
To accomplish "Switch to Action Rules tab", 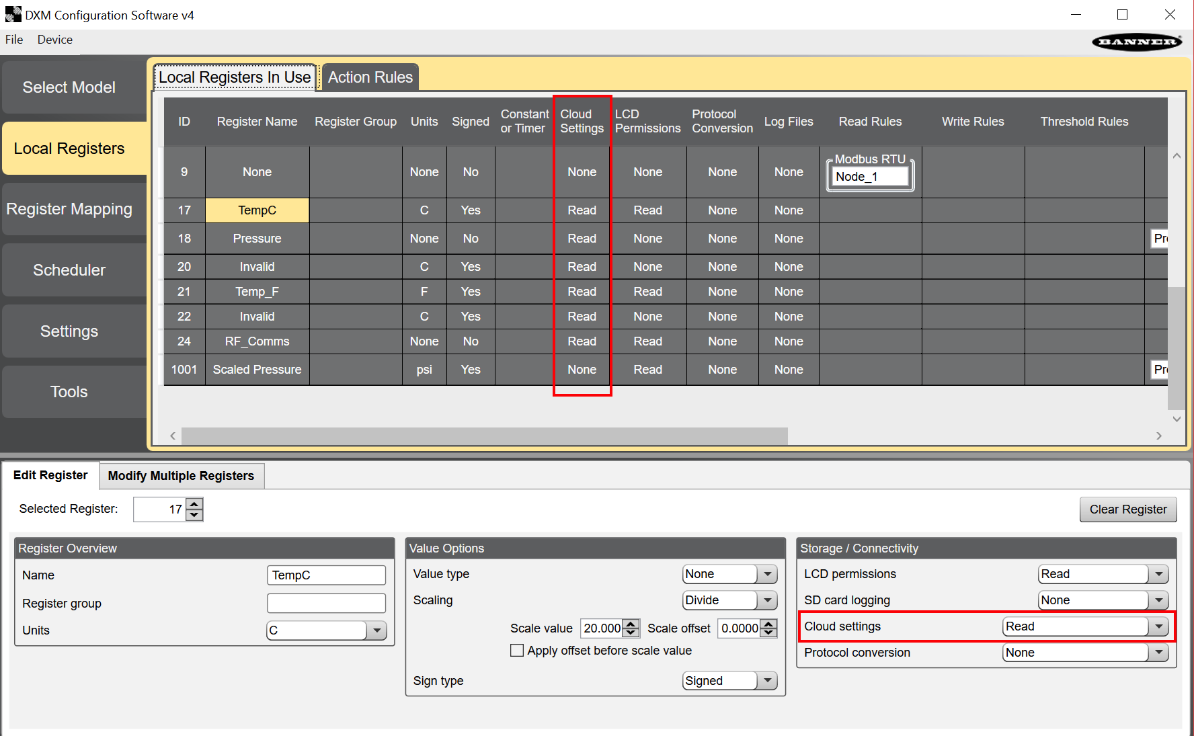I will coord(370,77).
